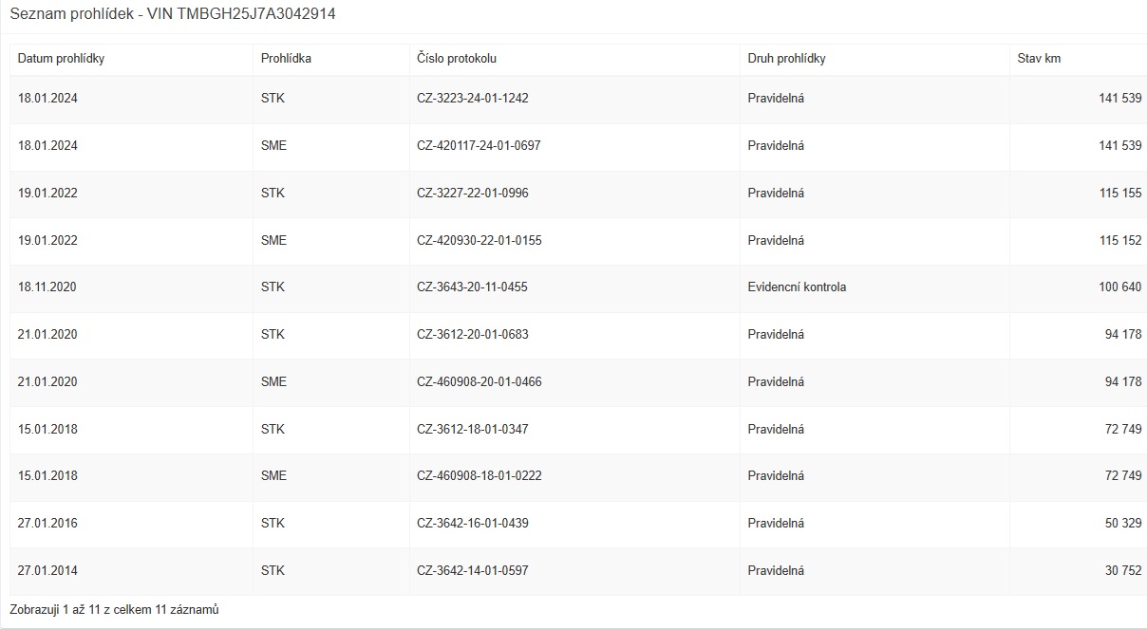The height and width of the screenshot is (629, 1147).
Task: Click the mileage value 100 640
Action: 1120,287
